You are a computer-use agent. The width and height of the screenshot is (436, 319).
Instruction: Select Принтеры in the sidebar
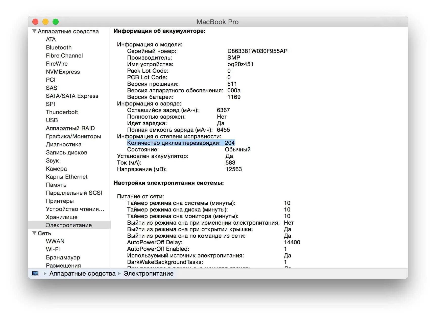coord(60,201)
